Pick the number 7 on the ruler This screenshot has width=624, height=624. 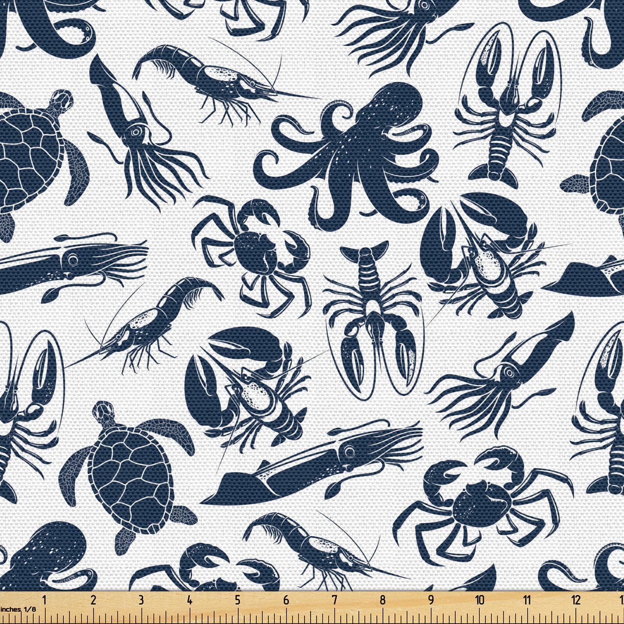(x=334, y=600)
